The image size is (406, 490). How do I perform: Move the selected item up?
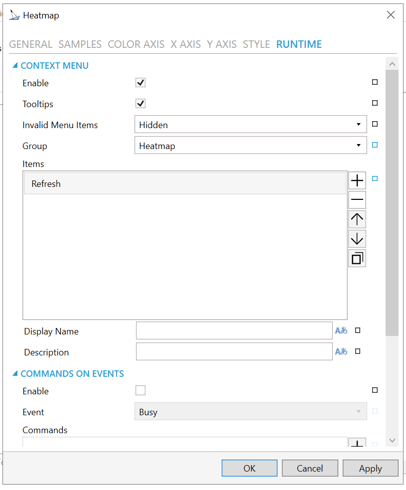357,219
